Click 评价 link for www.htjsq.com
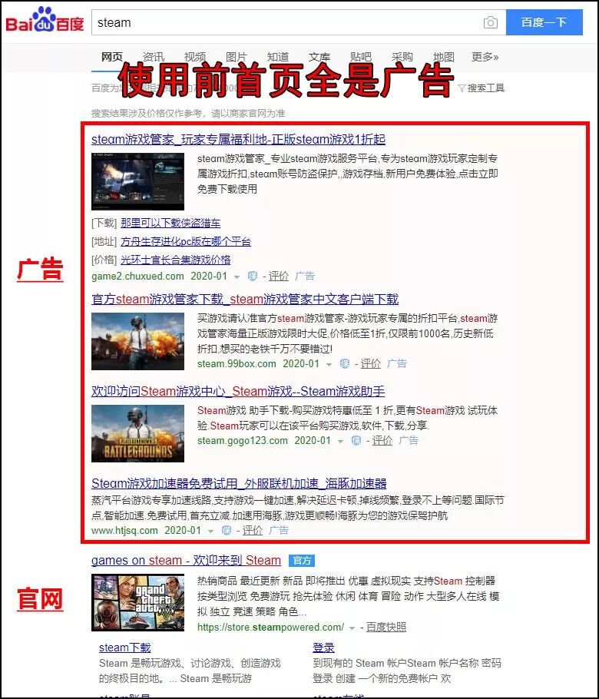 pos(253,531)
